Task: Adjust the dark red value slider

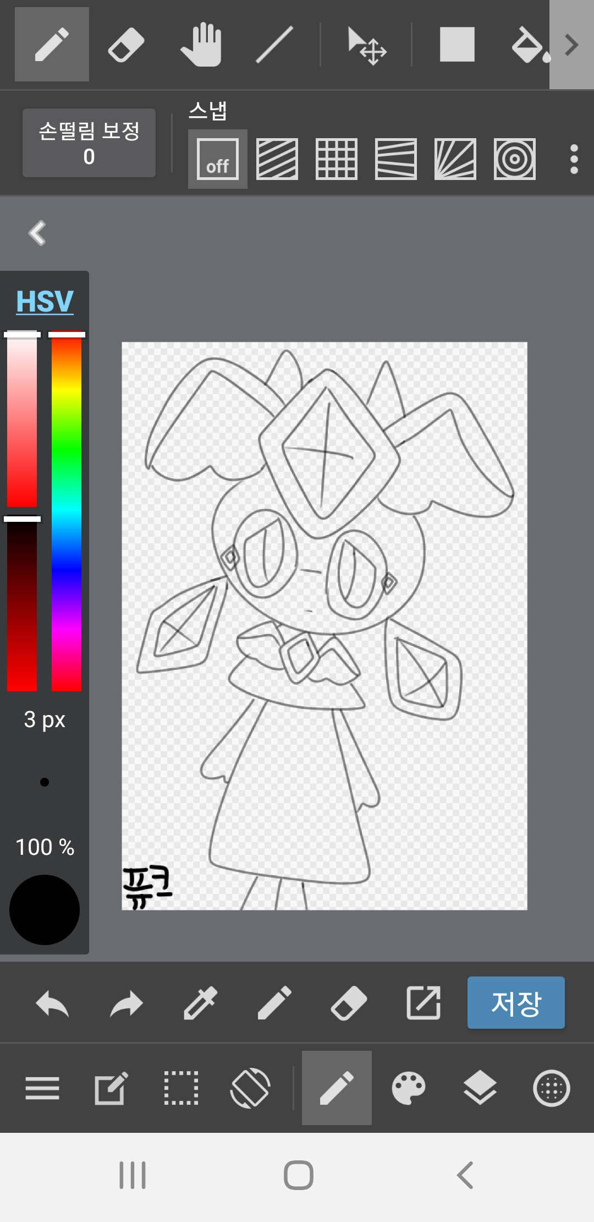Action: tap(22, 604)
